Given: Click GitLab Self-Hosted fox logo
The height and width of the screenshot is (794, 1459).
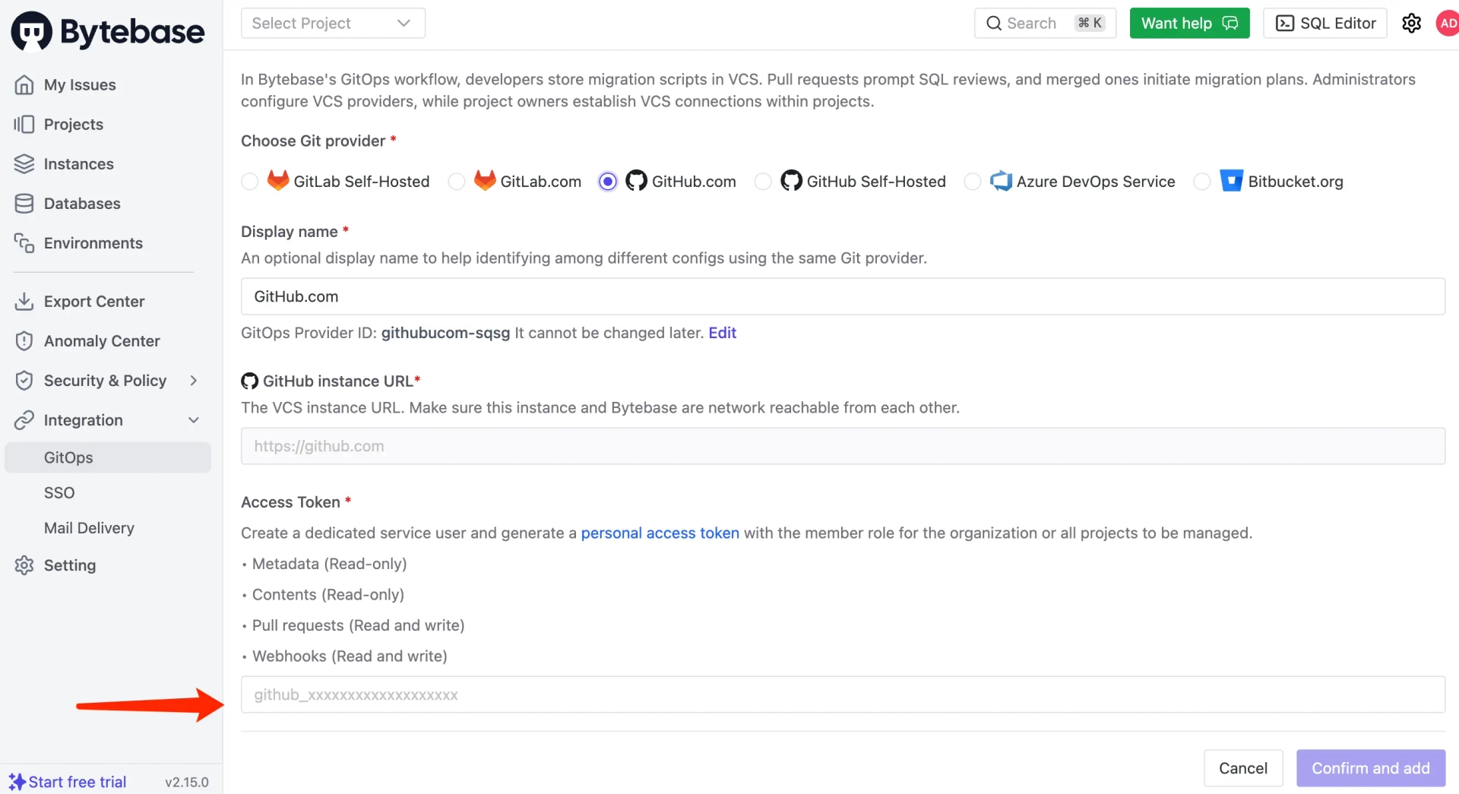Looking at the screenshot, I should click(278, 181).
